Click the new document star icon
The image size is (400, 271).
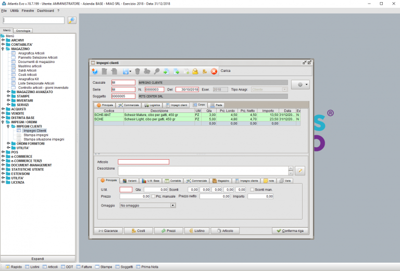[95, 71]
